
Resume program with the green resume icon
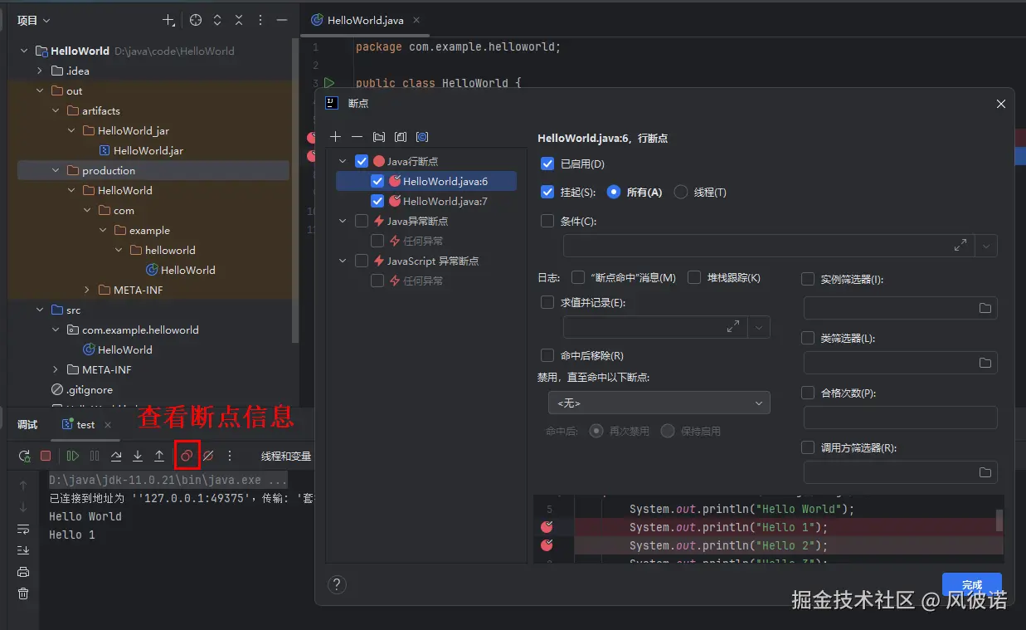coord(73,456)
